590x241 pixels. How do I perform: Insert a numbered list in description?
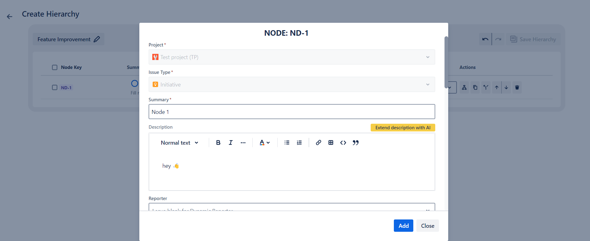pos(299,143)
